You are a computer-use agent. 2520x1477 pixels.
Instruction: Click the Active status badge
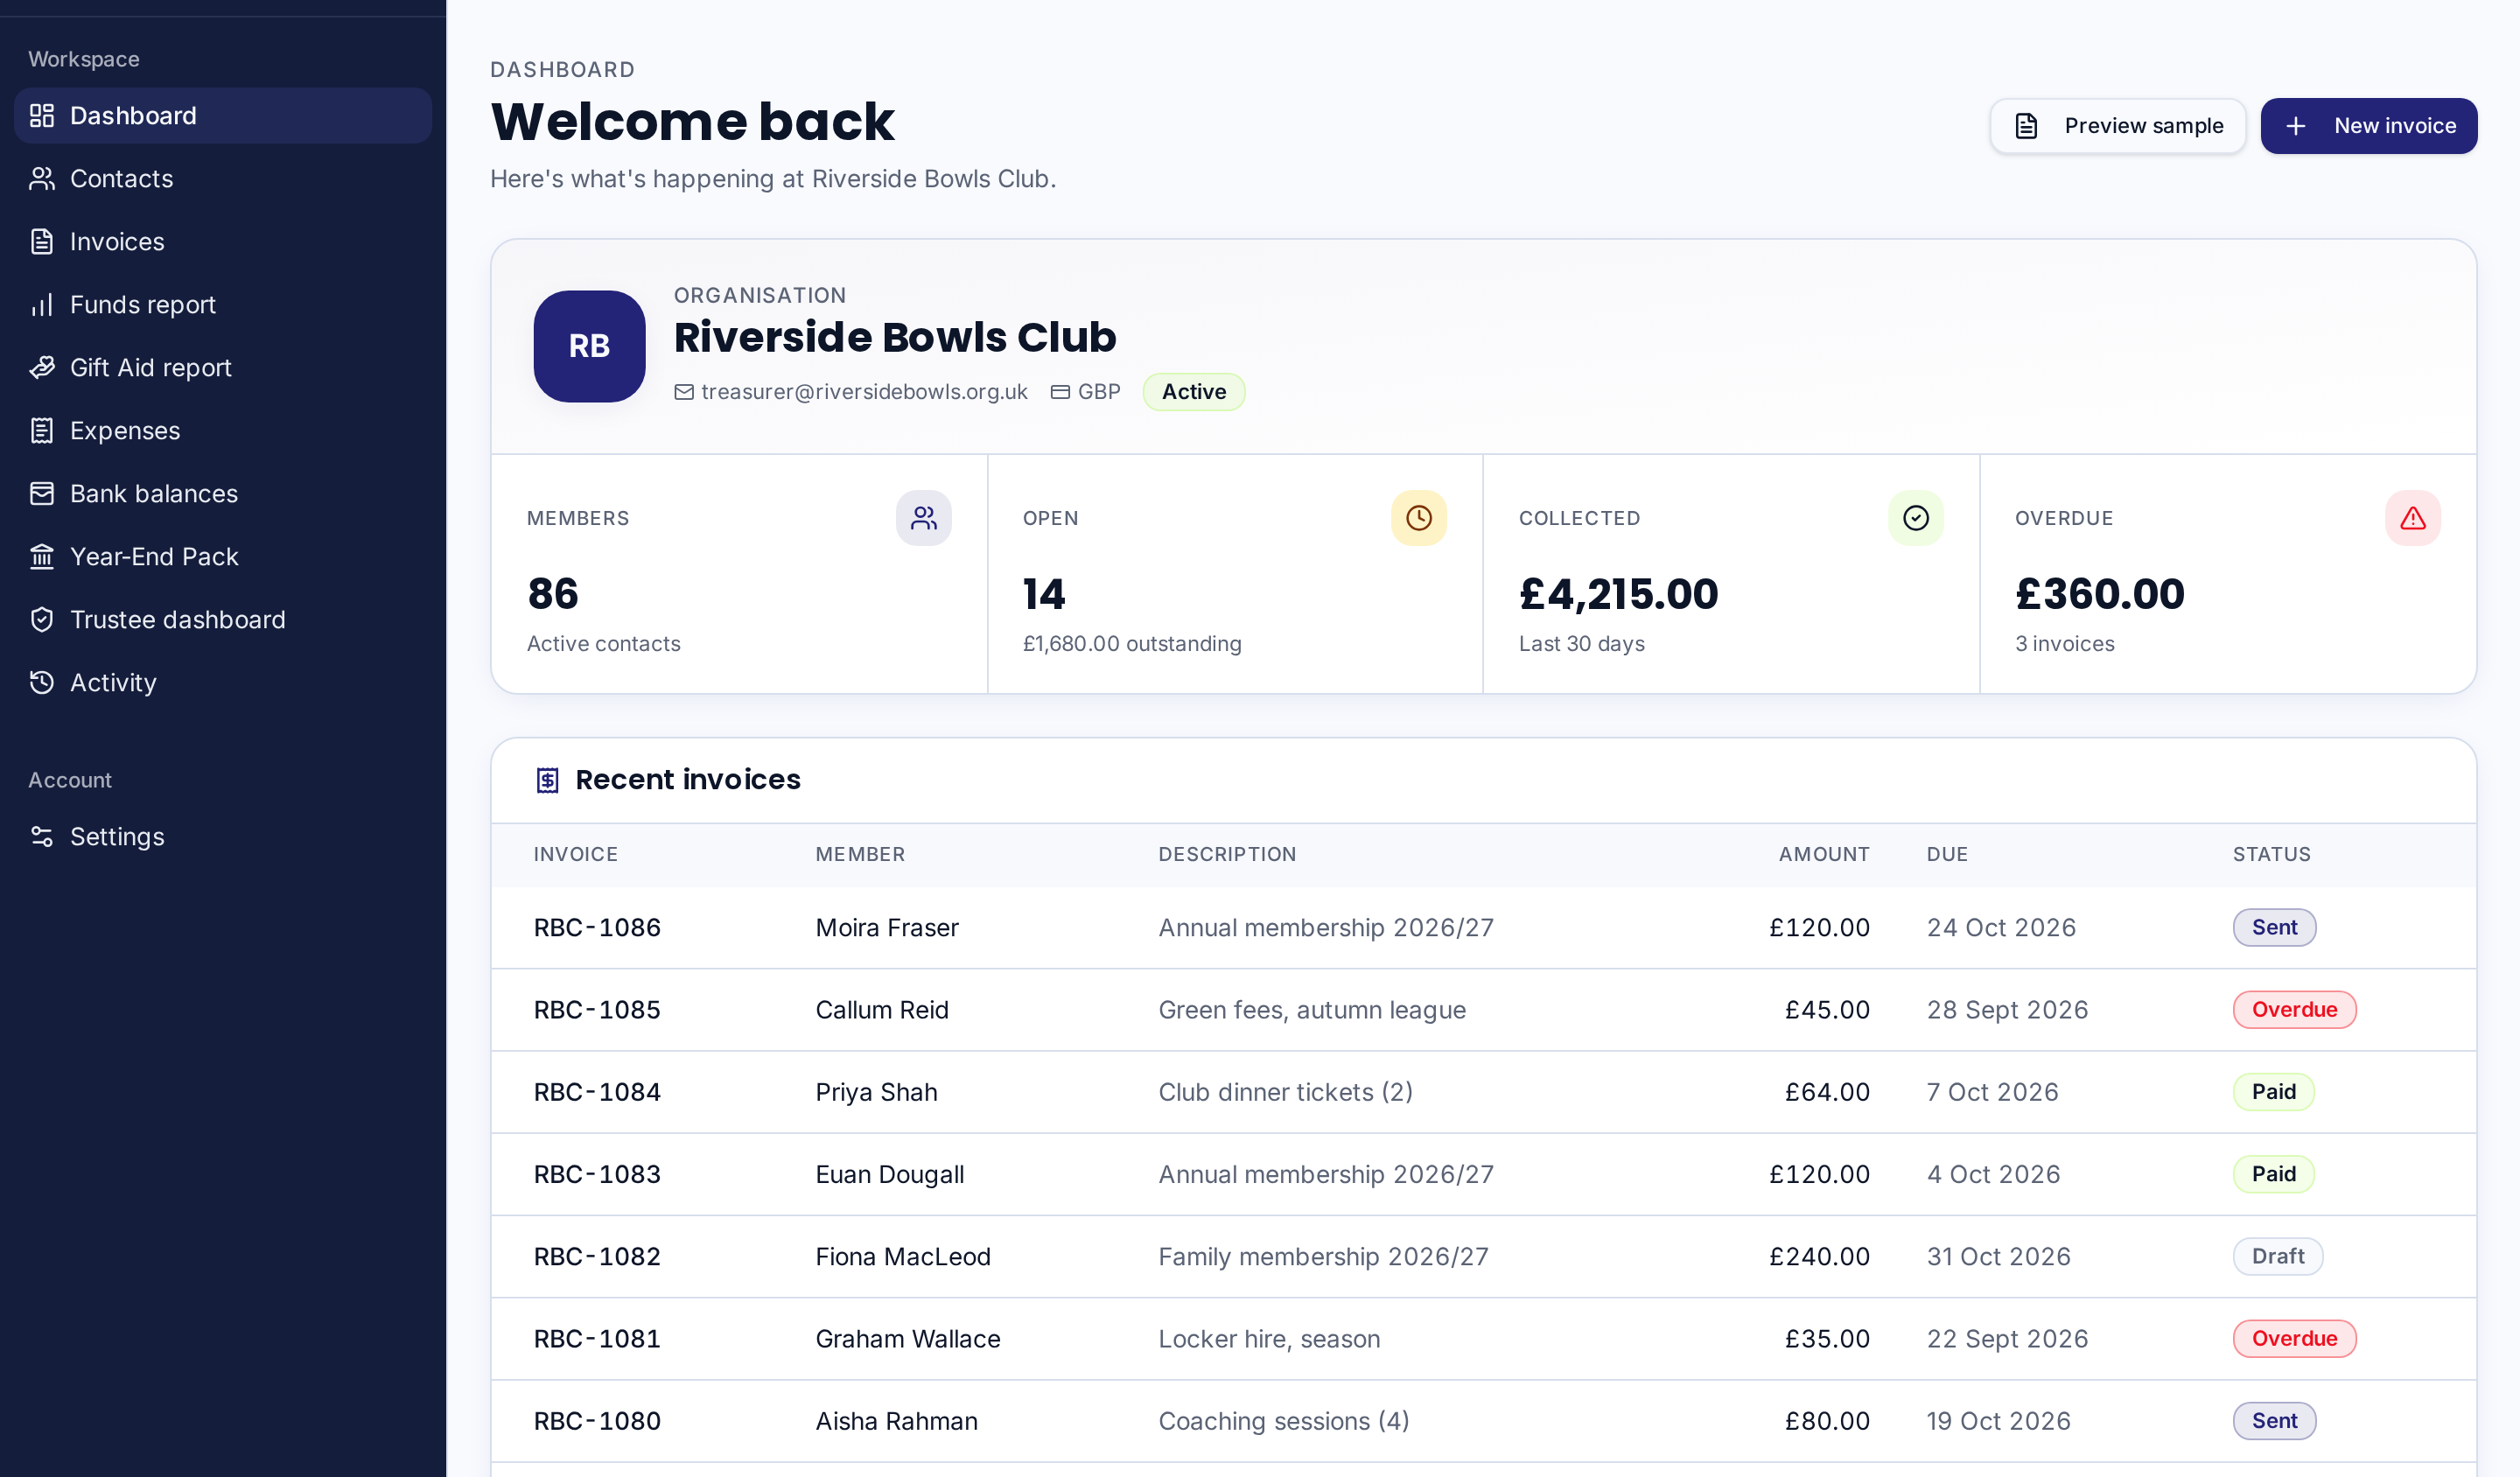point(1193,392)
